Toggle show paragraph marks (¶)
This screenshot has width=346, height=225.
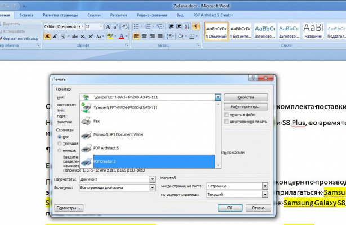[196, 26]
